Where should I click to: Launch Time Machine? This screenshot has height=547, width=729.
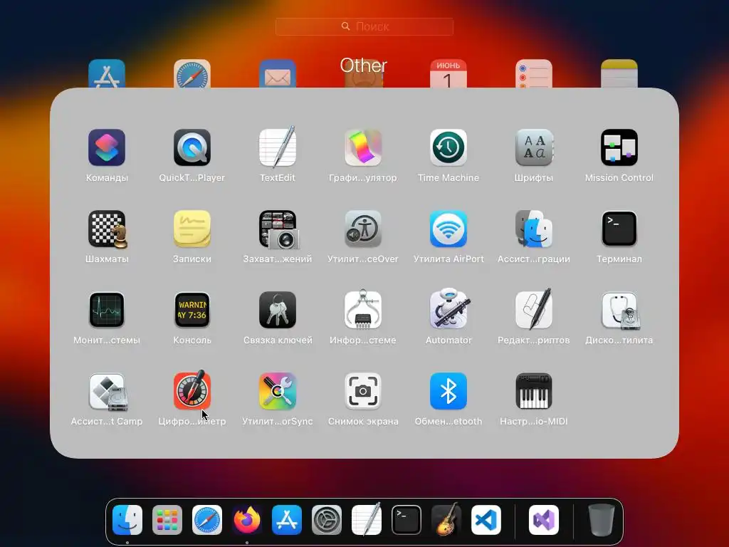(449, 147)
